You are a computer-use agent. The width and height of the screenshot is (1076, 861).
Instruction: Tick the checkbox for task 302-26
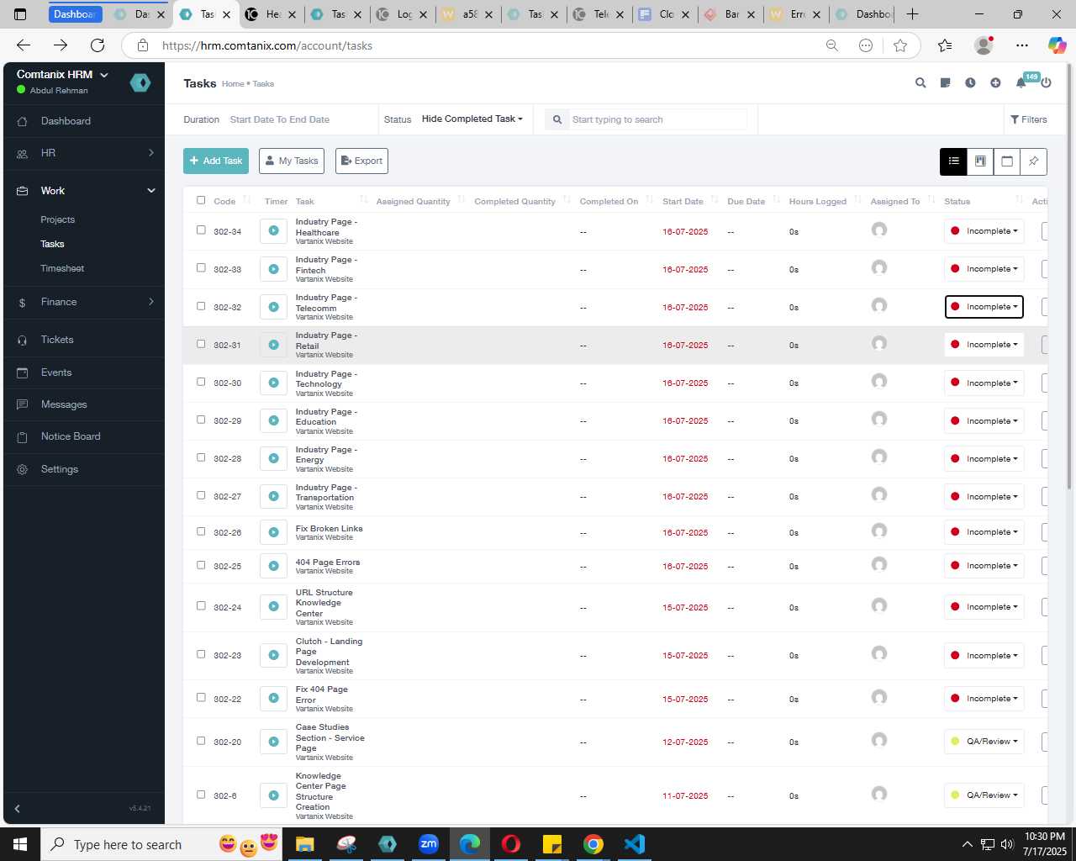pos(201,531)
